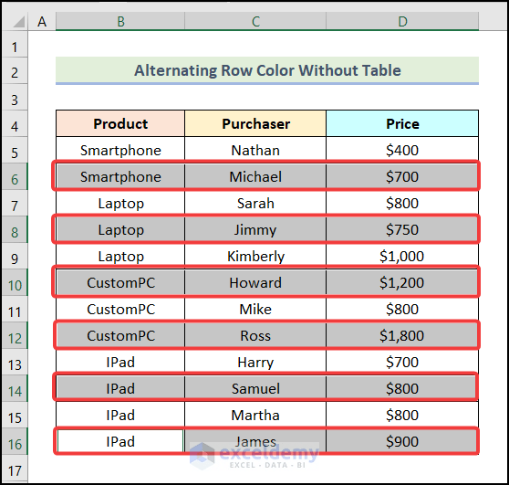This screenshot has width=509, height=485.
Task: Select $700 cell in Michael's row
Action: (x=402, y=176)
